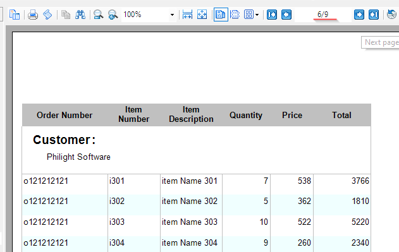Fit whole page with four-arrow icon
Viewport: 399px width, 252px height.
[x=202, y=15]
